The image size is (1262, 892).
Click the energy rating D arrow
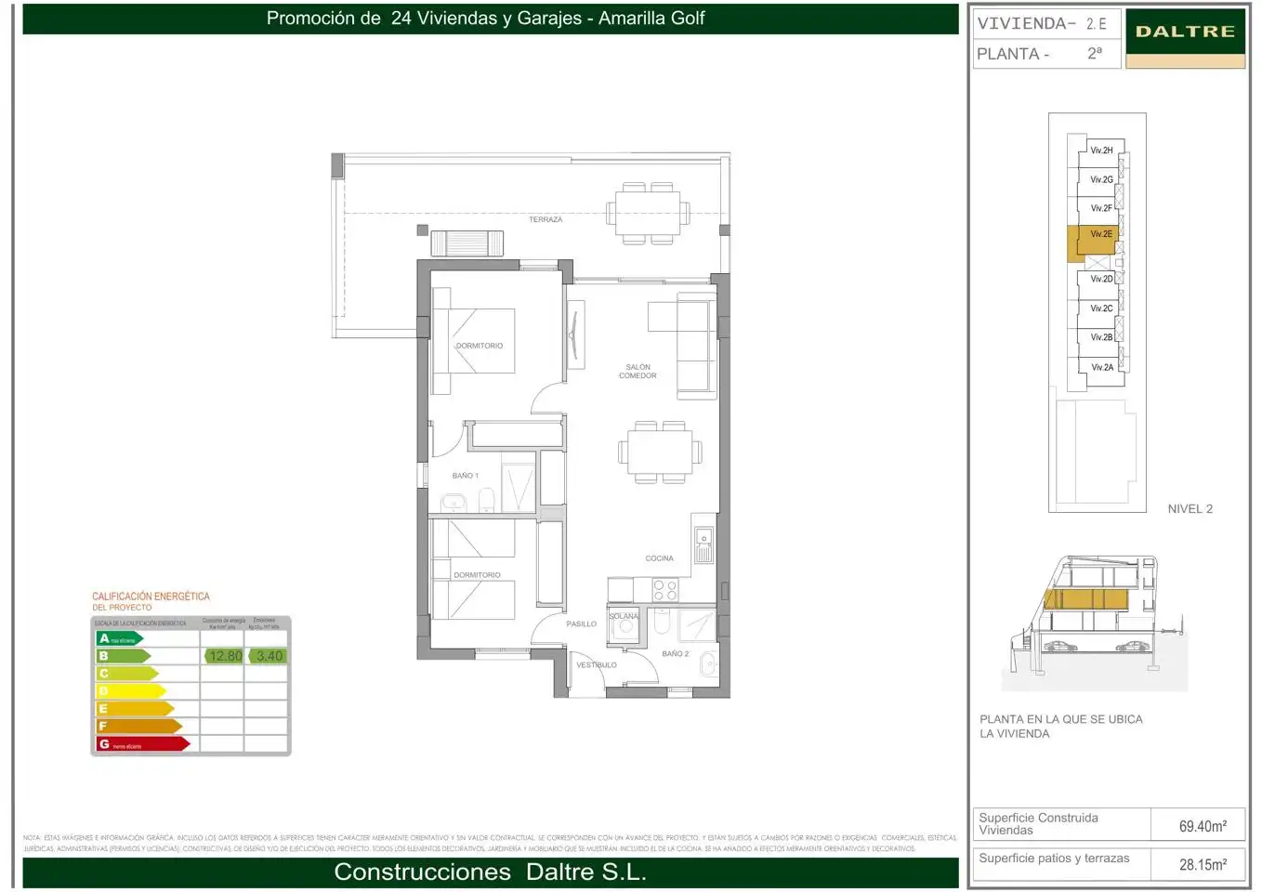(131, 691)
